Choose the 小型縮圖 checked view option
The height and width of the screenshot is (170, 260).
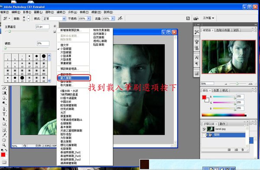(x=66, y=49)
